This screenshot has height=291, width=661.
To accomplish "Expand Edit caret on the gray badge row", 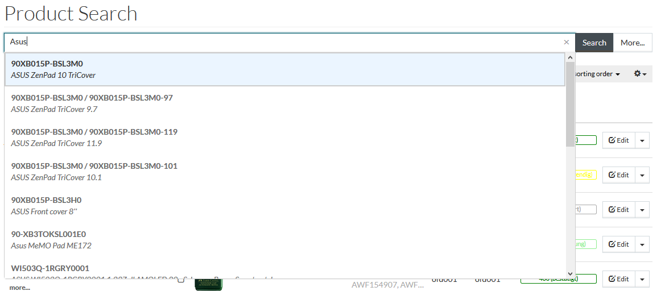I will [642, 209].
